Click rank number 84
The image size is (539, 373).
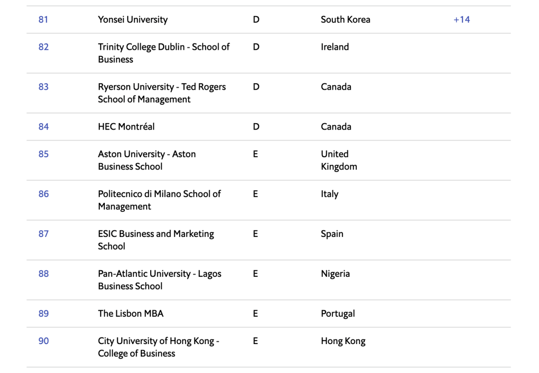tap(43, 127)
